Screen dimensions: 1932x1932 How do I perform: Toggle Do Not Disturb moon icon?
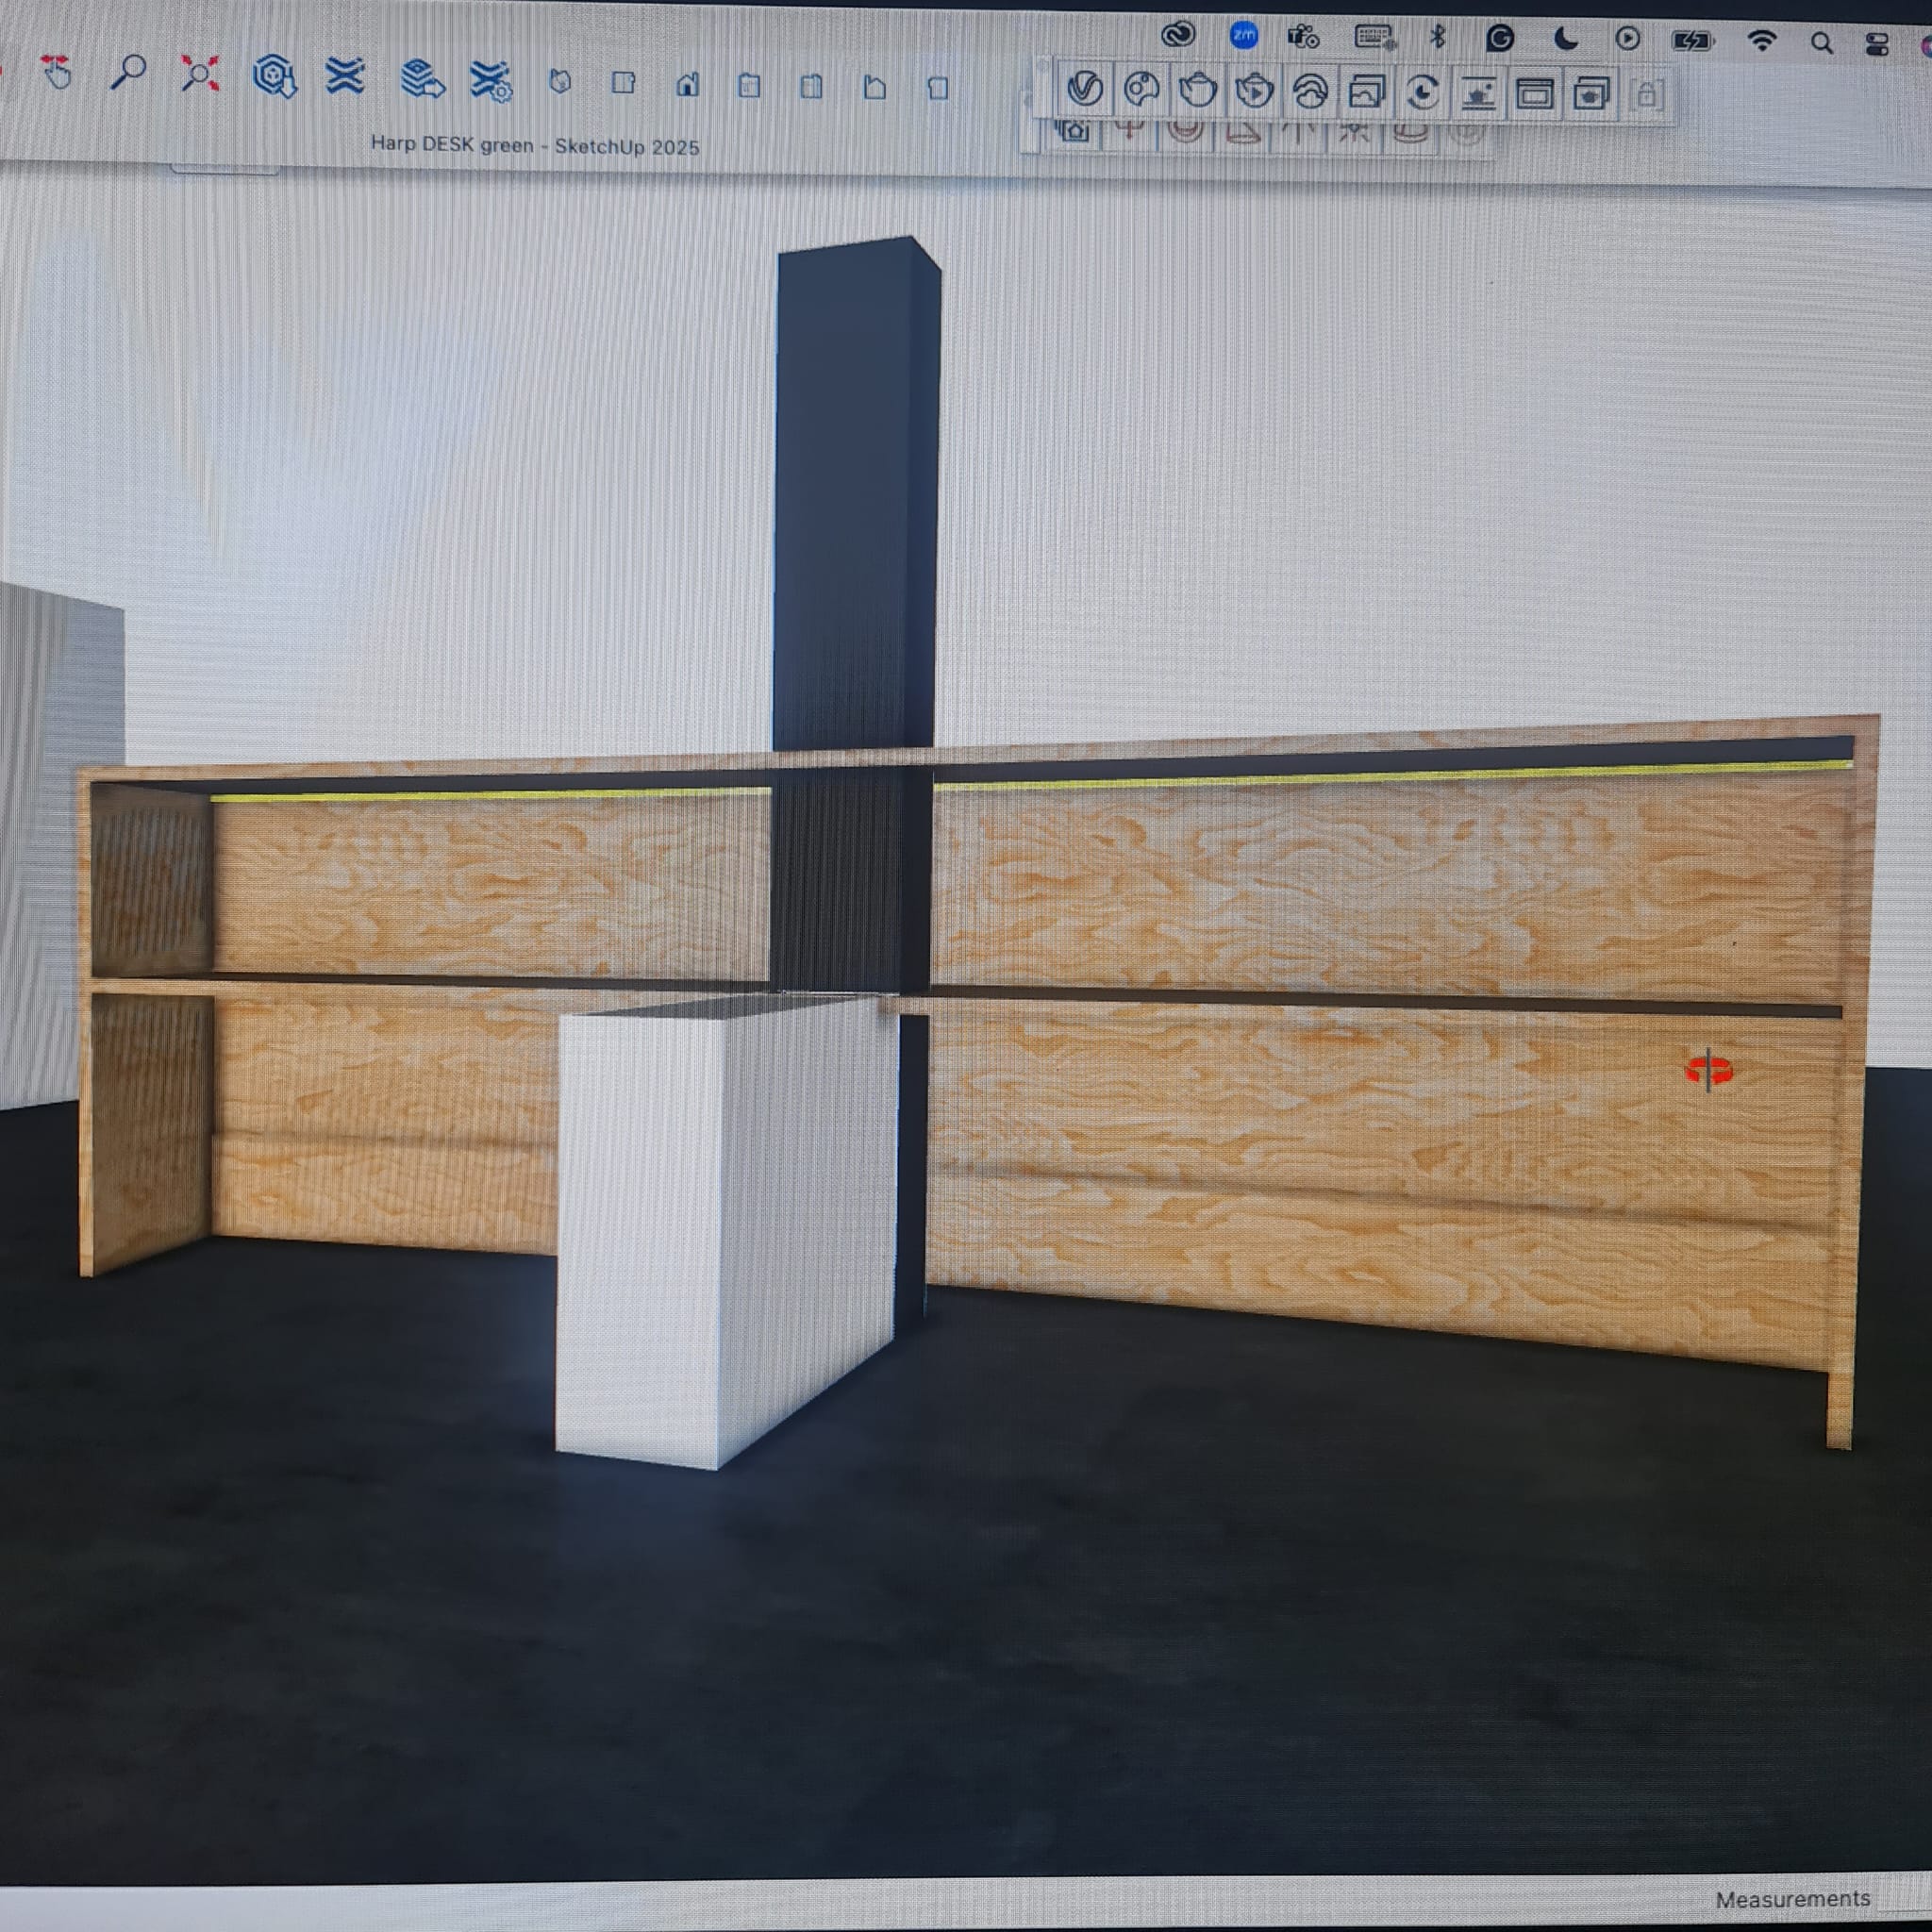pos(1566,39)
